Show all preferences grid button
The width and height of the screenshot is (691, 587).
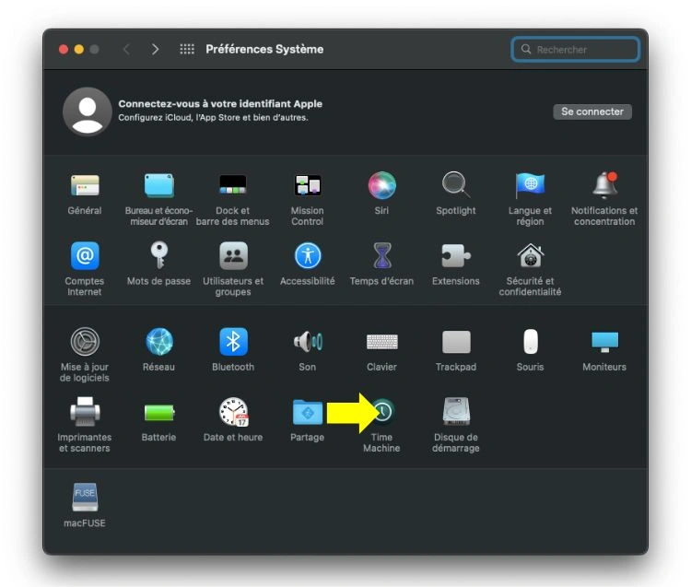(187, 49)
